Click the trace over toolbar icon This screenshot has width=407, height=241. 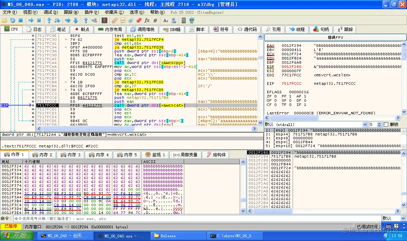[x=76, y=20]
